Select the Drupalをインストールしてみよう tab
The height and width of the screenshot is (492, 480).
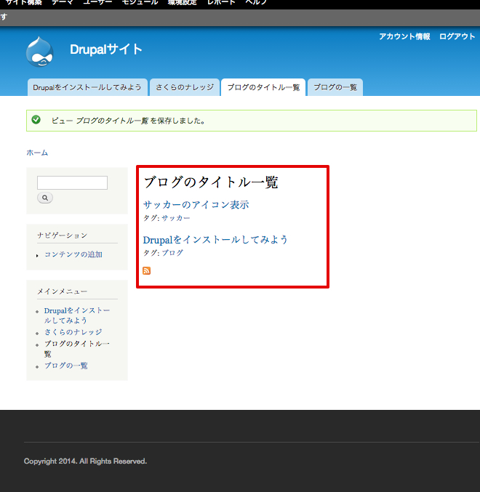tap(87, 87)
